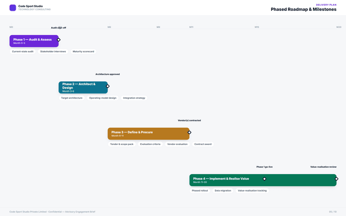The image size is (346, 216).
Task: Click the Vendor(s) contracted milestone label
Action: (189, 121)
